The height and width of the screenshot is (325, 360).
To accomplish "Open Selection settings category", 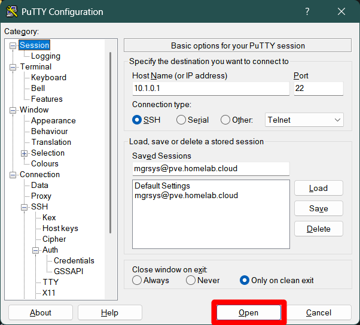I will [x=47, y=153].
